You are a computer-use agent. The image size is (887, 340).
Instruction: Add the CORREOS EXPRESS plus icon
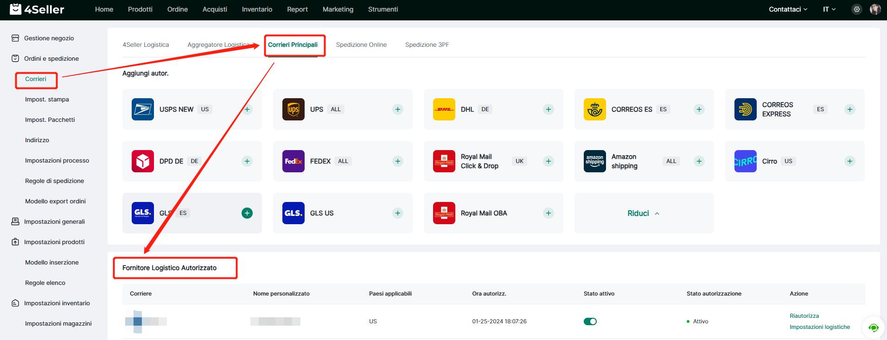(850, 109)
